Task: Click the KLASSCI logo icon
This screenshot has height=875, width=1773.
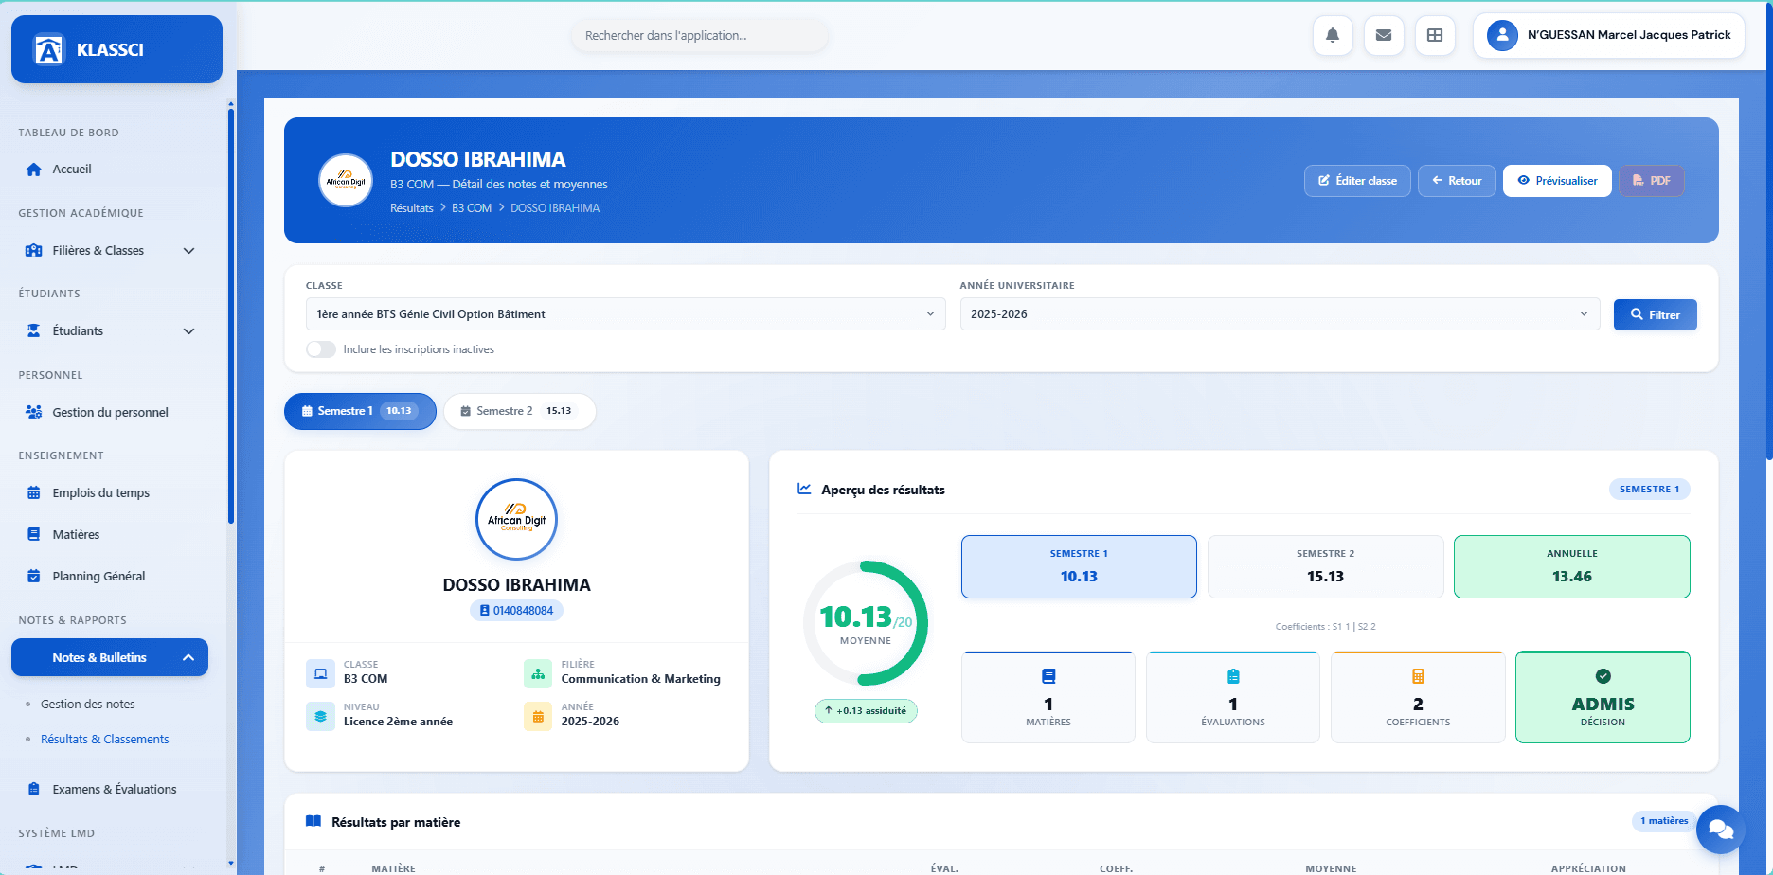Action: coord(48,49)
